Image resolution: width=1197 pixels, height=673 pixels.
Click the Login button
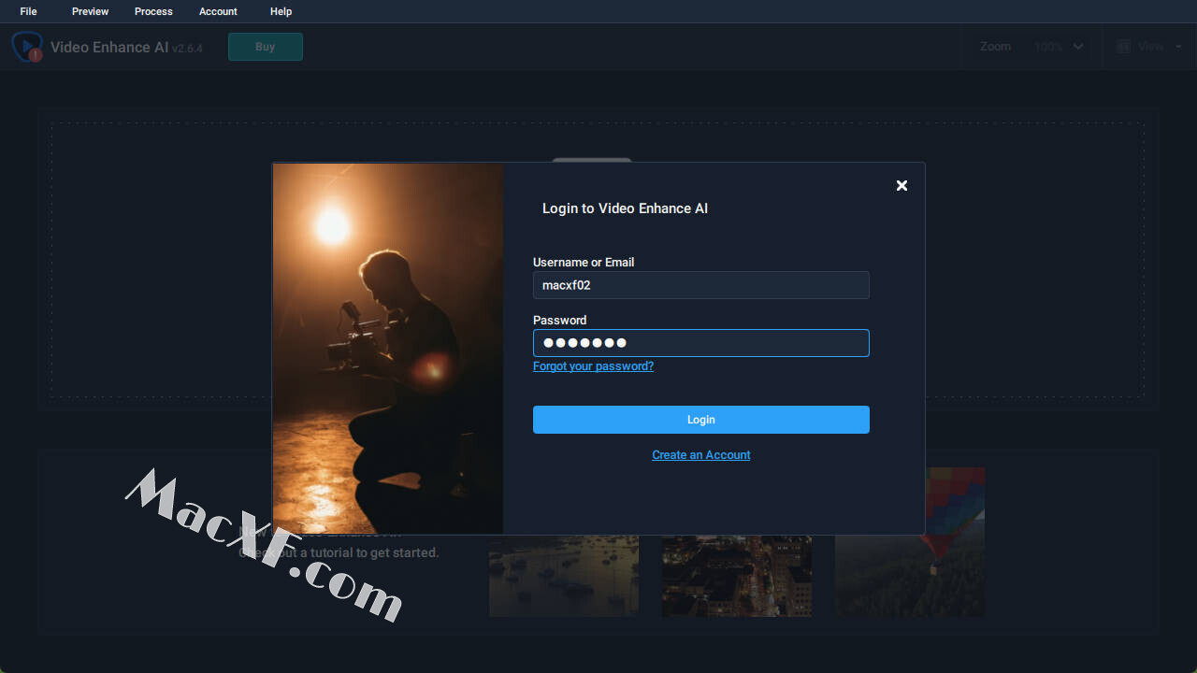pos(701,420)
